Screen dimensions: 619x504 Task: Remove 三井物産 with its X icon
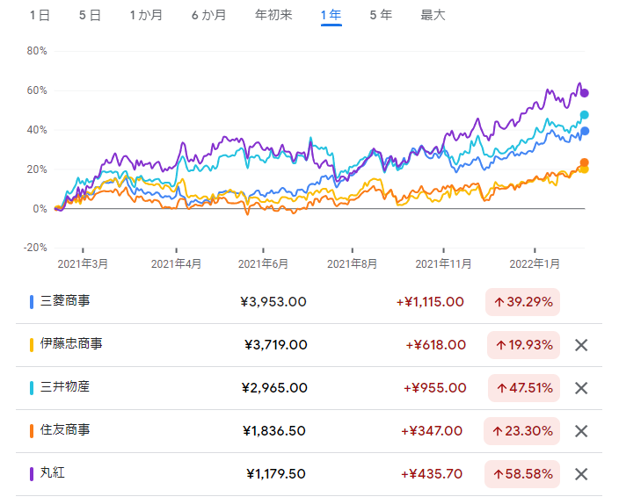pos(581,388)
